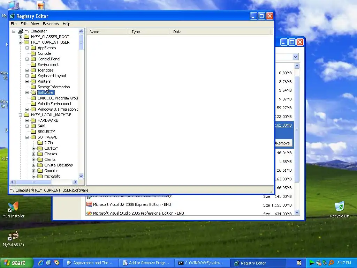The image size is (357, 268).
Task: Click the Remove button in Add or Remove Programs
Action: pos(284,143)
